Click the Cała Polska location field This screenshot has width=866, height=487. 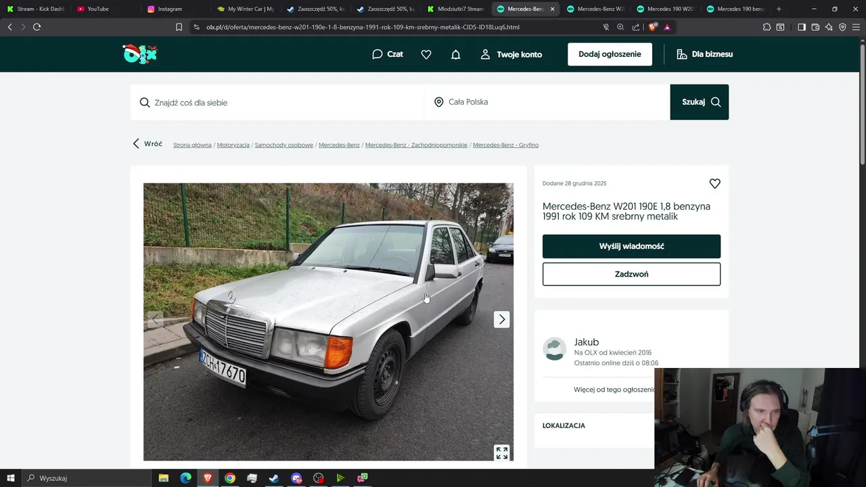[547, 102]
